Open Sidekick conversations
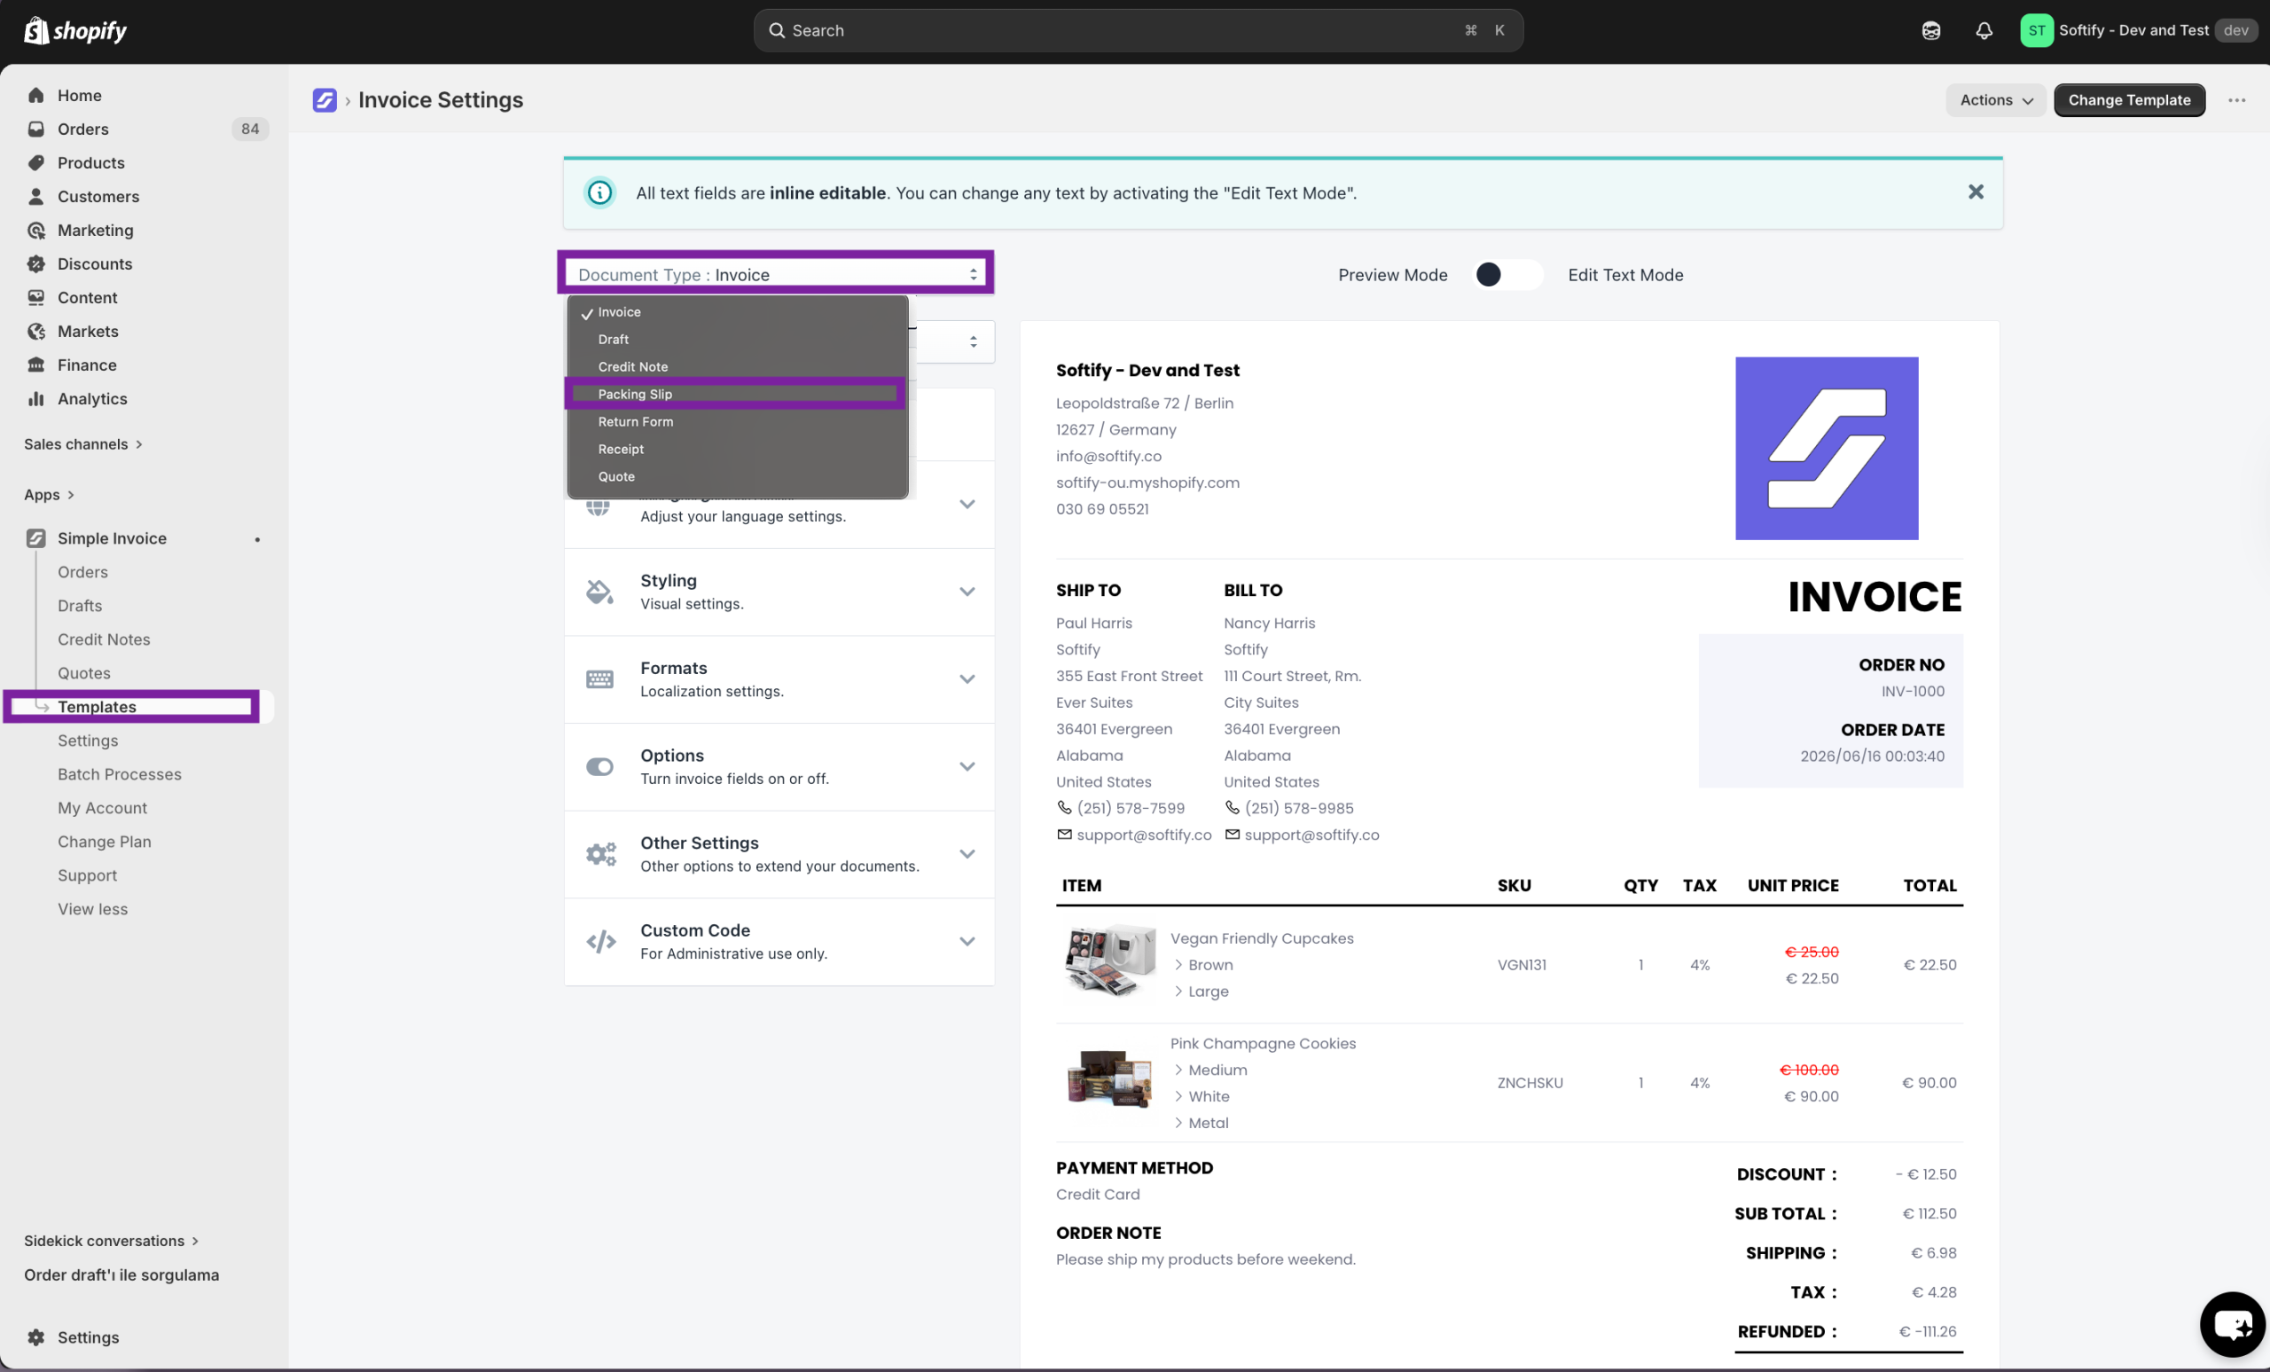 pos(112,1241)
